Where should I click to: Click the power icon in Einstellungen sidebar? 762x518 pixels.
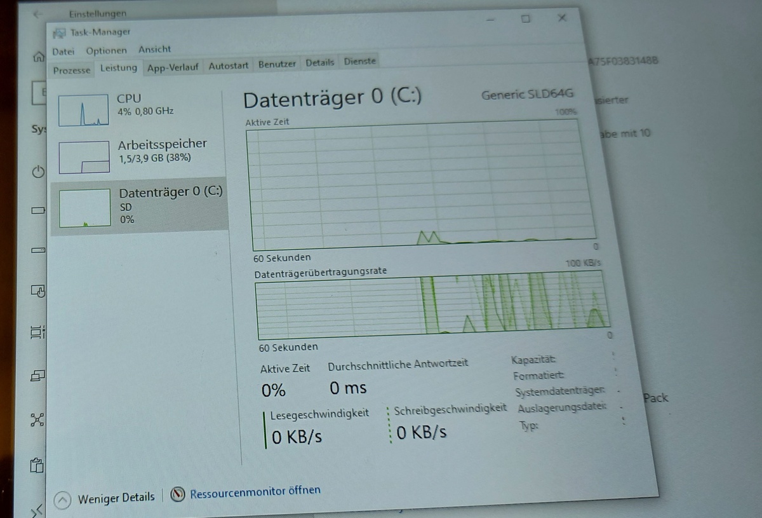coord(38,172)
